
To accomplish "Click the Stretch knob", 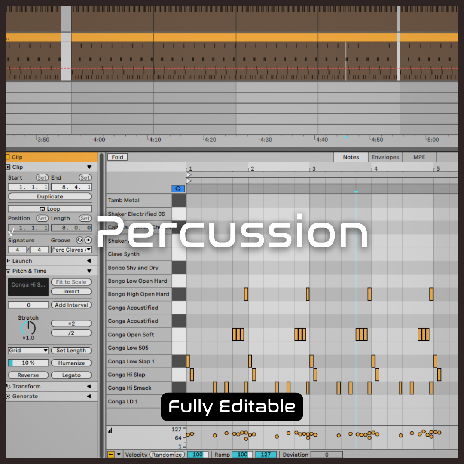I will pos(28,329).
